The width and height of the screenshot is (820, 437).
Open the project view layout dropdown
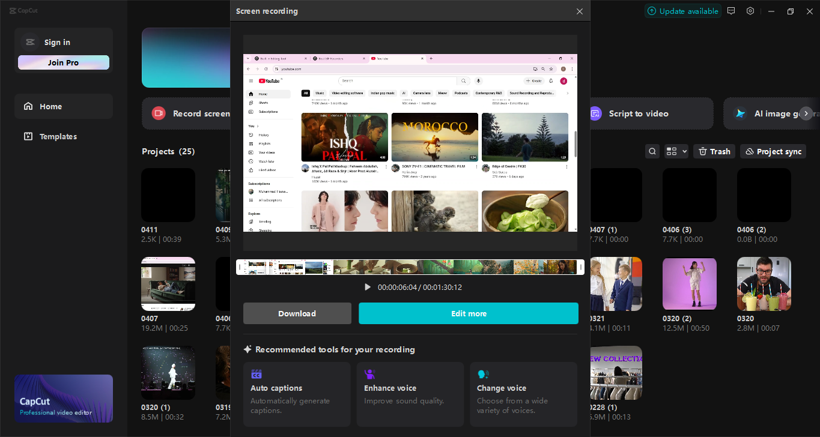675,151
